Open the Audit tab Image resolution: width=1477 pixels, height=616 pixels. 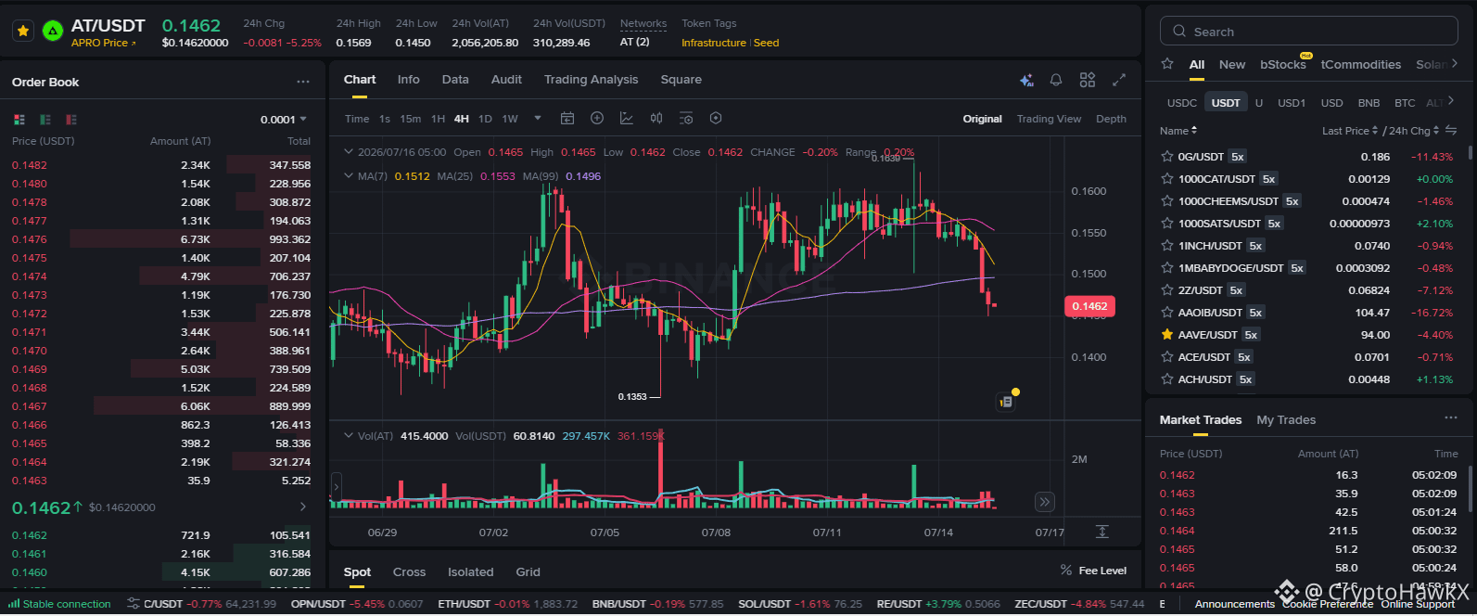tap(506, 80)
